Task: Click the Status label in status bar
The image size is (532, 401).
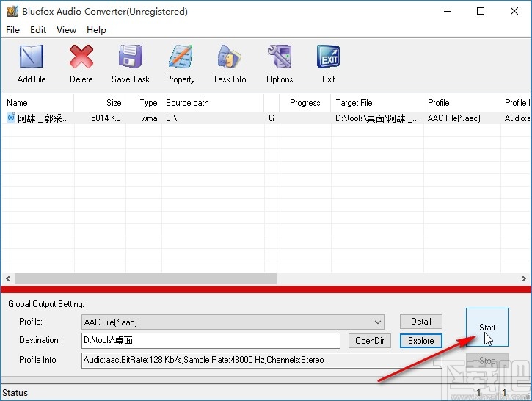Action: pos(15,393)
